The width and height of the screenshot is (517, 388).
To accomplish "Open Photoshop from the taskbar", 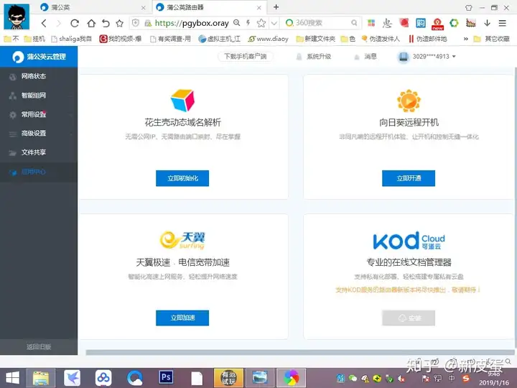I will (x=166, y=377).
